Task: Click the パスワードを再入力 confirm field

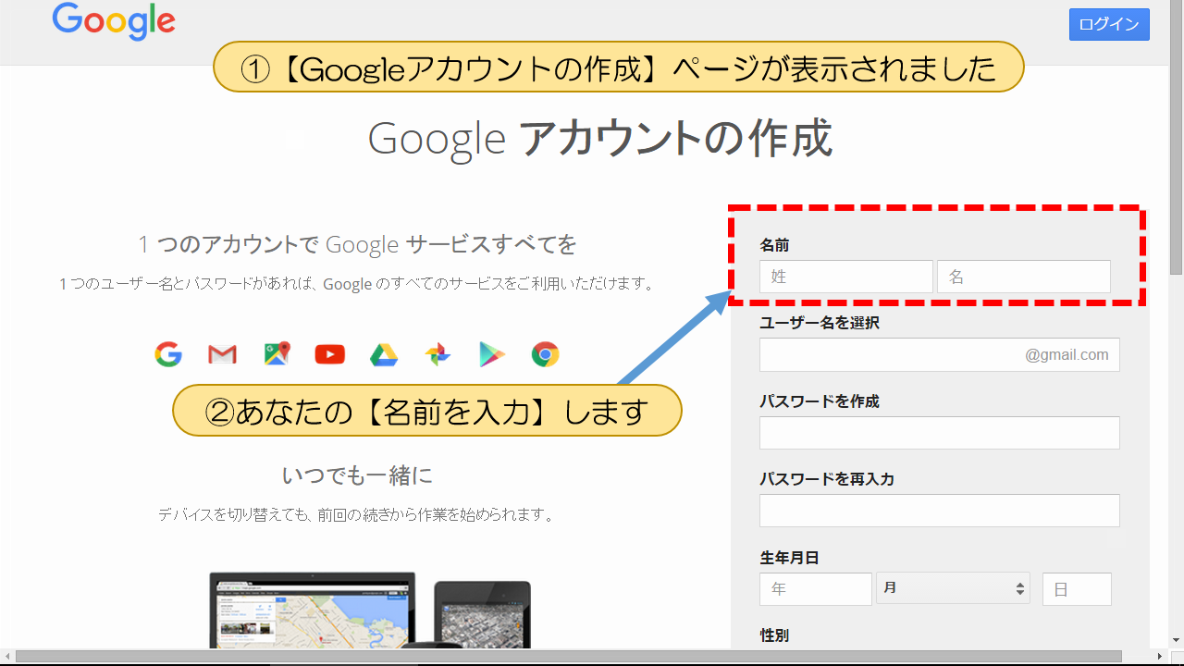Action: [x=940, y=511]
